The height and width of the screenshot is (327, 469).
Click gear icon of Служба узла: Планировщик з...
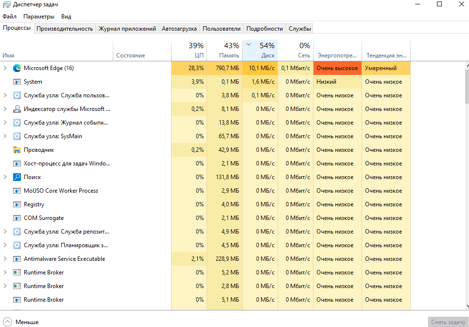pyautogui.click(x=17, y=245)
